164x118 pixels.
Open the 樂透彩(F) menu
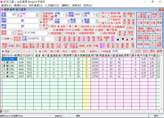[x=7, y=5]
